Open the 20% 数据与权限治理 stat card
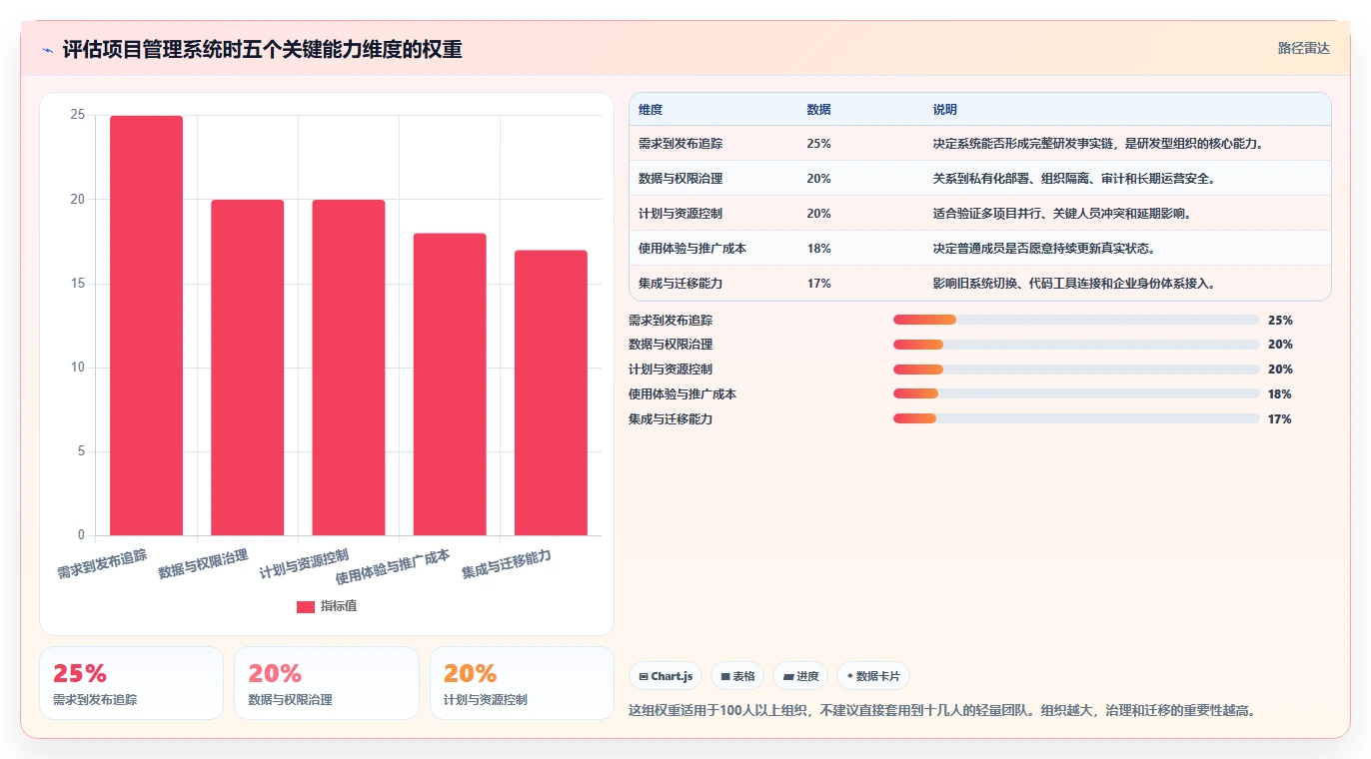Screen dimensions: 1371x759 [326, 683]
